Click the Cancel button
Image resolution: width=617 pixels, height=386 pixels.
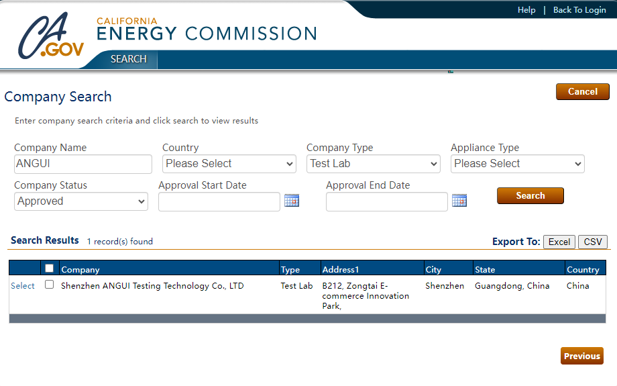(582, 92)
